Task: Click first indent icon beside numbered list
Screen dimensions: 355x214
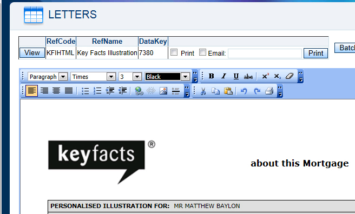Action: (110, 91)
